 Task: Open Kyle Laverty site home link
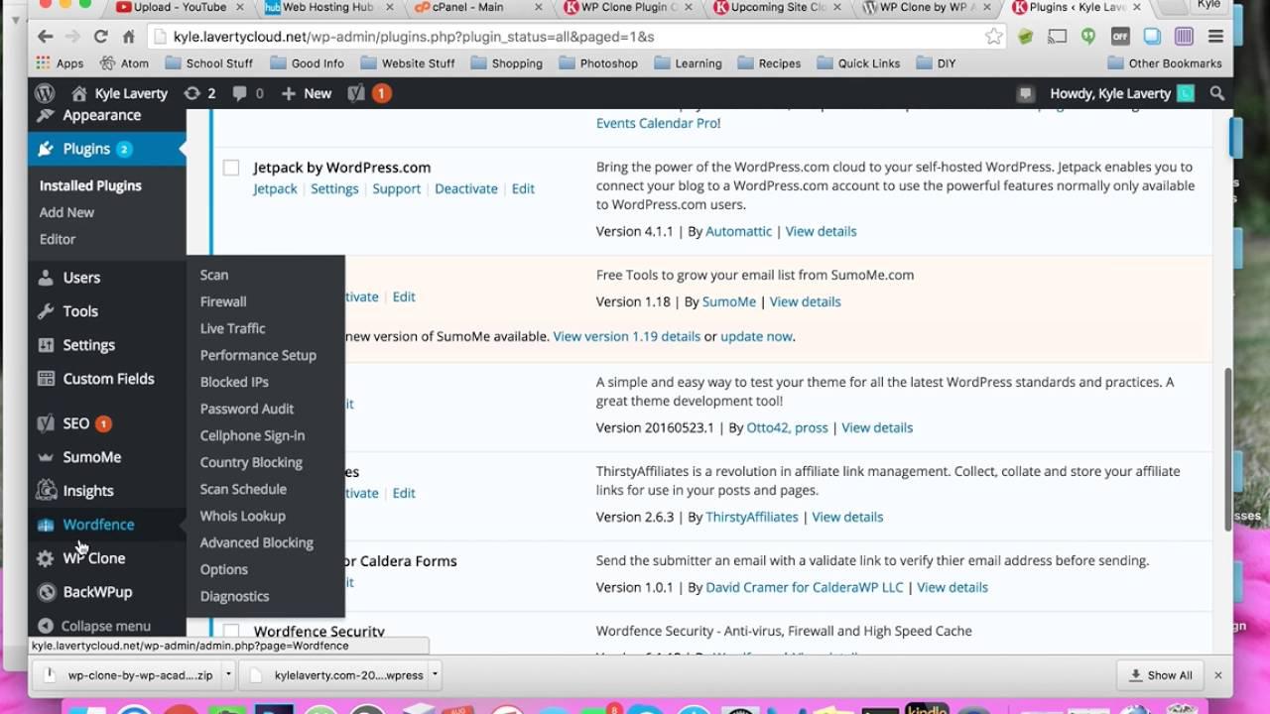[x=118, y=93]
